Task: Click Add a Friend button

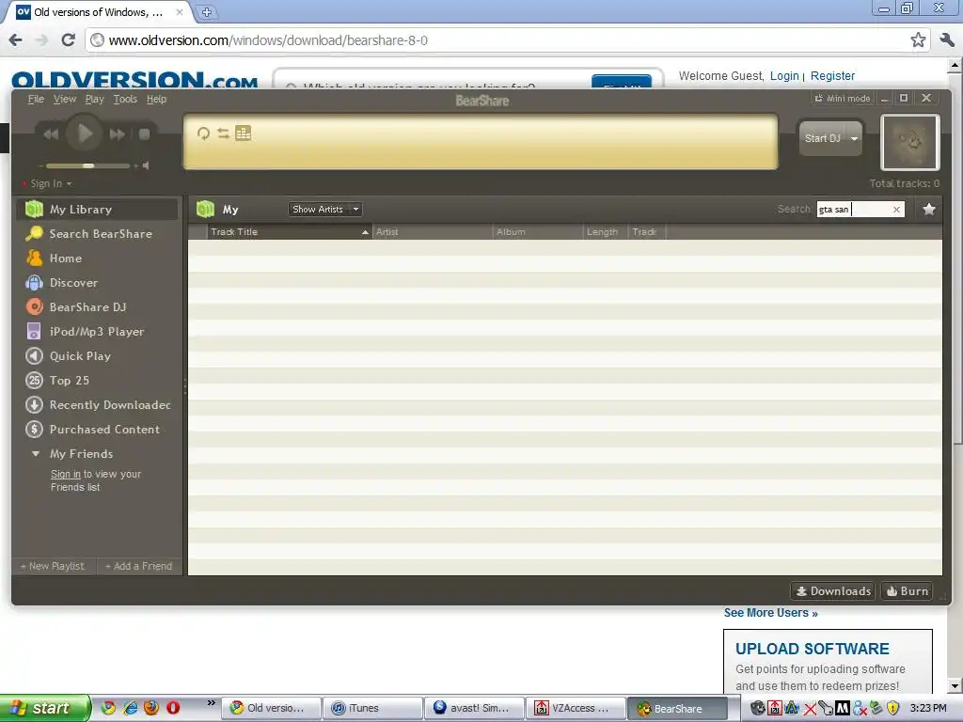Action: [139, 566]
